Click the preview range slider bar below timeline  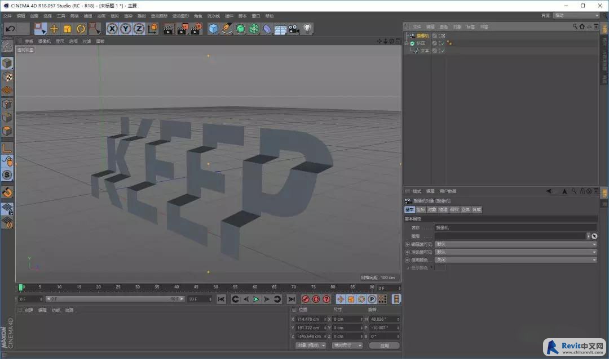click(x=115, y=299)
